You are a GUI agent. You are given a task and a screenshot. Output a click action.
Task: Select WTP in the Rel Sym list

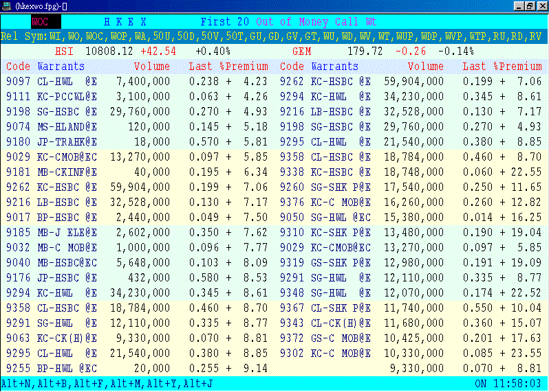[x=478, y=36]
